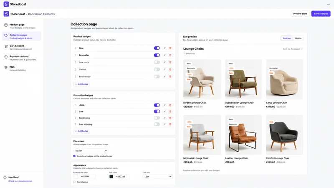Delete the -20% promotion badge
The image size is (334, 188).
pyautogui.click(x=170, y=105)
